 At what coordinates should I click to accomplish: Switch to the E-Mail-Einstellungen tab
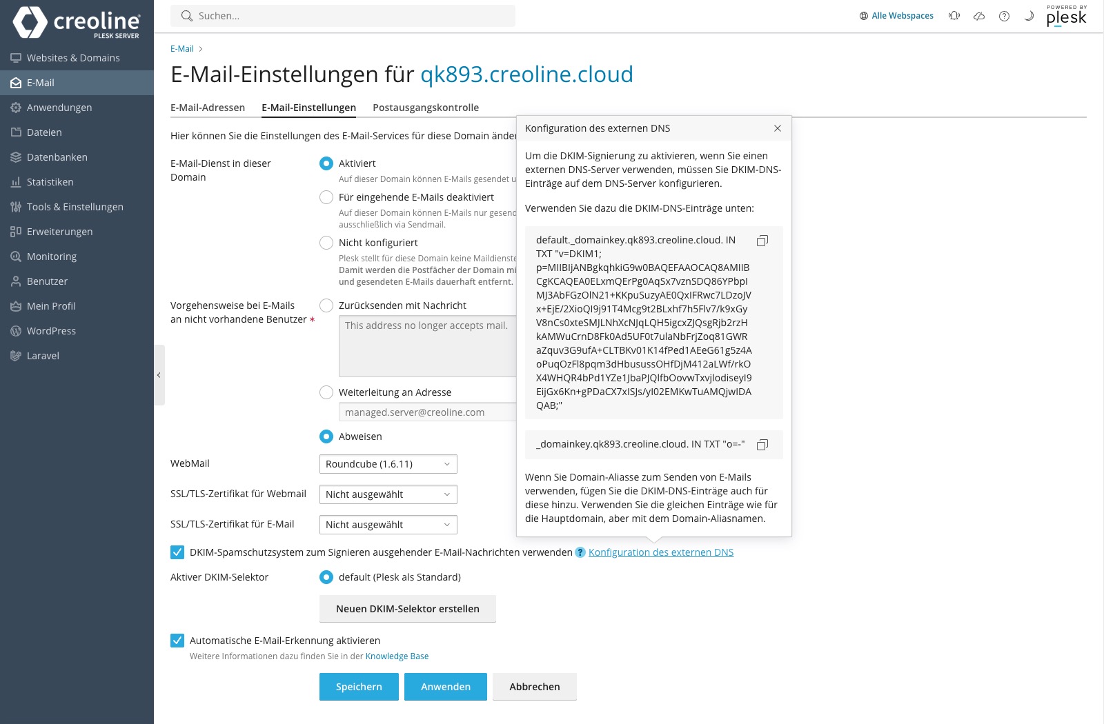(309, 108)
